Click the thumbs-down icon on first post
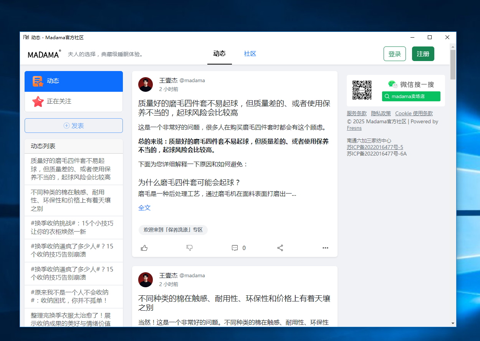This screenshot has height=341, width=480. 189,248
